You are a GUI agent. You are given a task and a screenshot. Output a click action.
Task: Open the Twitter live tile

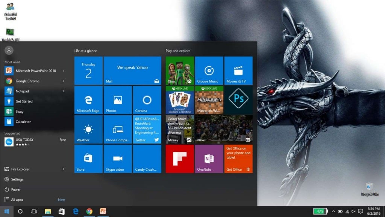pyautogui.click(x=147, y=130)
